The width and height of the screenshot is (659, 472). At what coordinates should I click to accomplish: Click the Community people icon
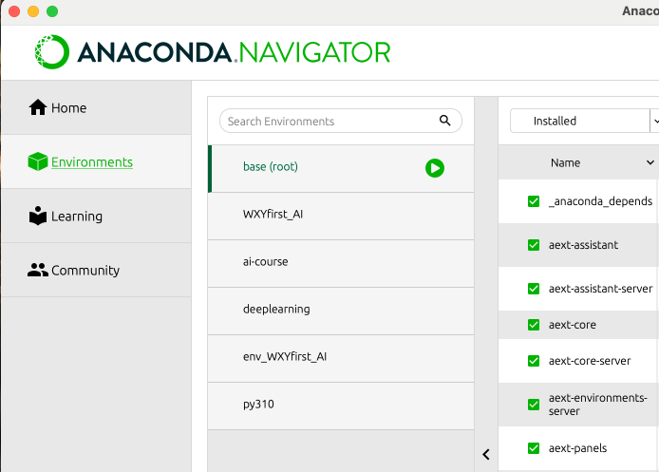click(x=38, y=270)
